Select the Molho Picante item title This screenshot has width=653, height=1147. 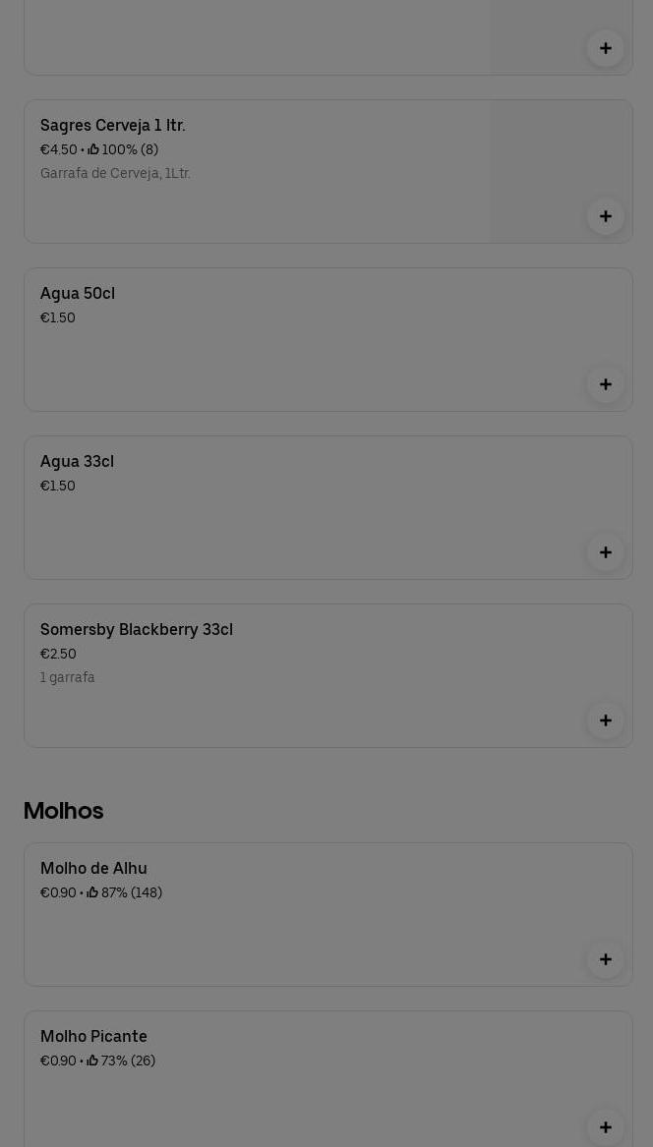pyautogui.click(x=93, y=1037)
